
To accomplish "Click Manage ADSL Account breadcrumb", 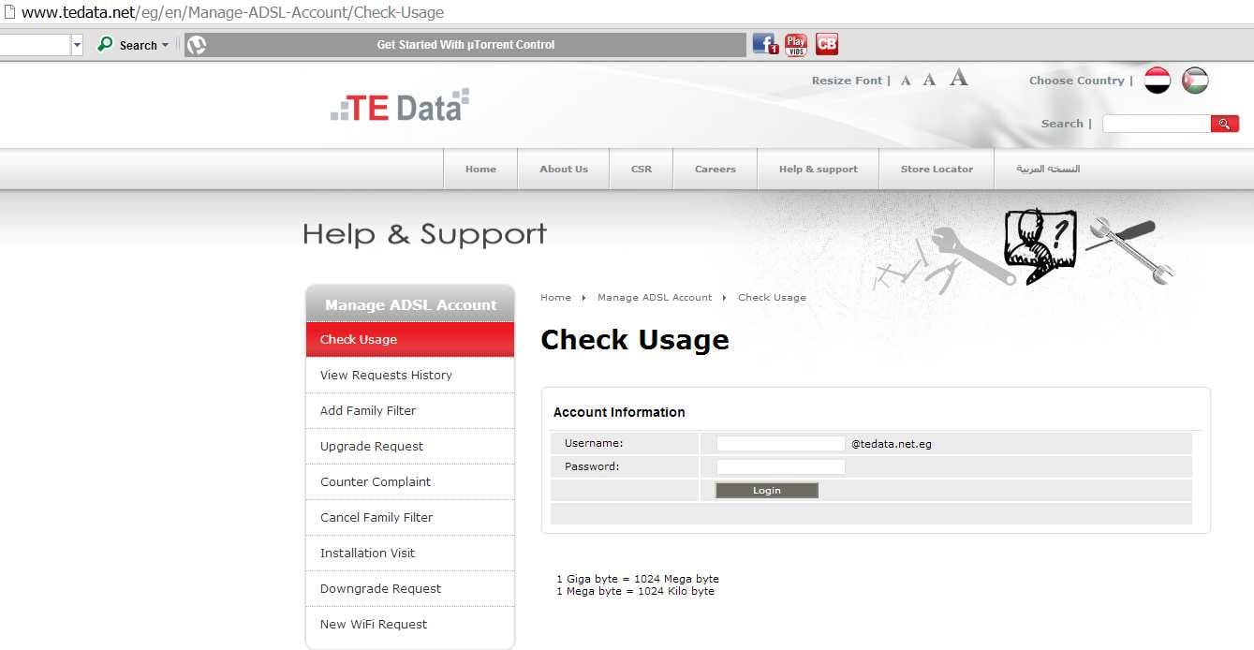I will (655, 297).
